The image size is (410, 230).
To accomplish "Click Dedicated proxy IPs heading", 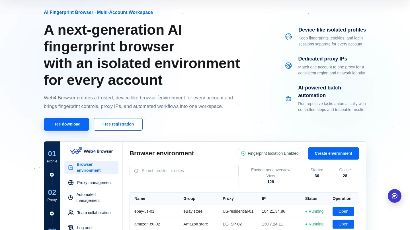I will point(323,59).
